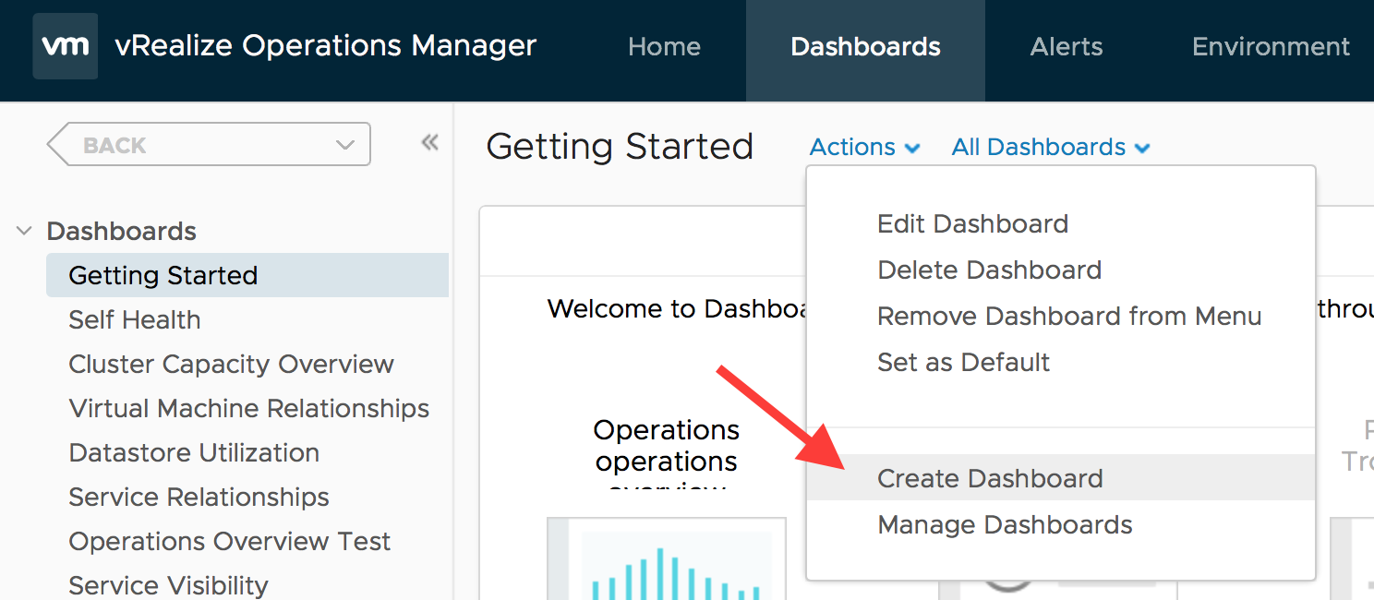Open Datastore Utilization dashboard

pyautogui.click(x=194, y=453)
